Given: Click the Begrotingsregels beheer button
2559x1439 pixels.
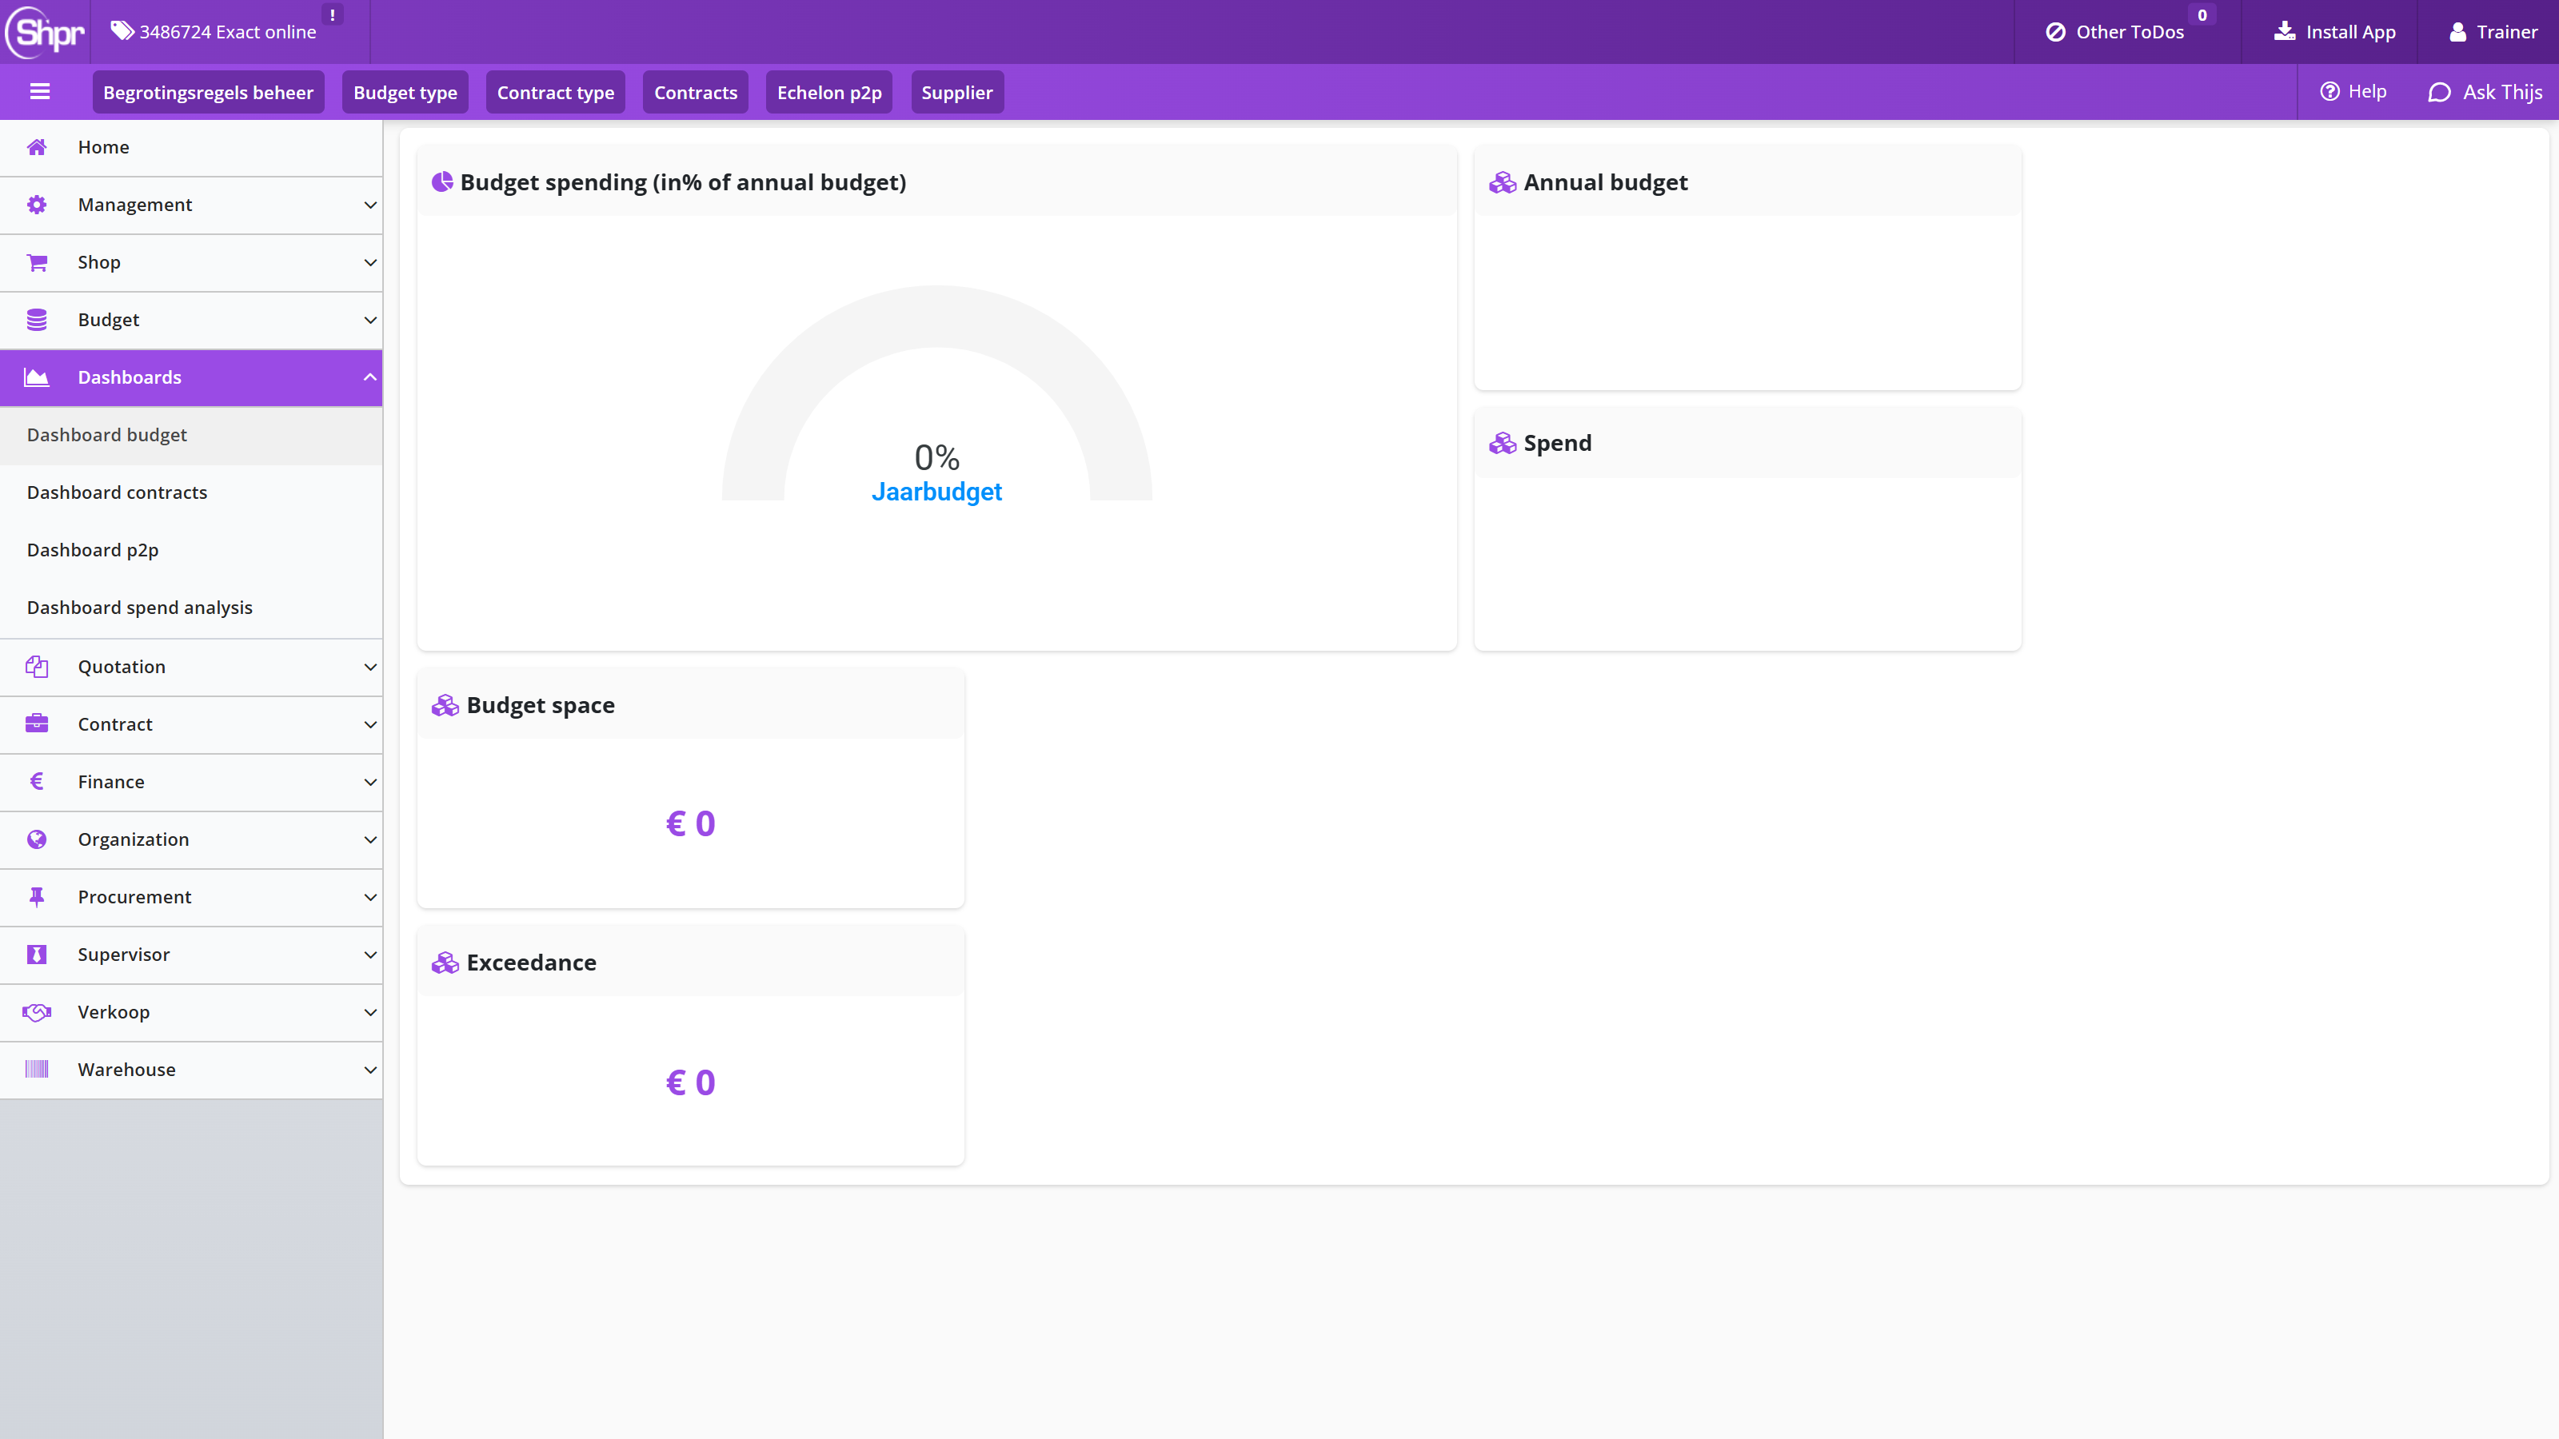Looking at the screenshot, I should tap(209, 93).
